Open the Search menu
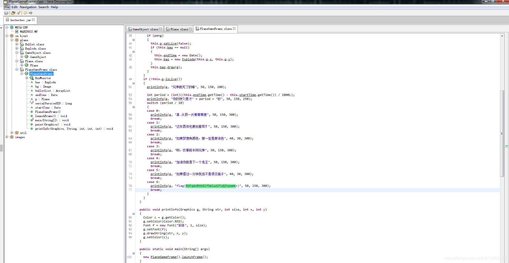This screenshot has height=263, width=509. pyautogui.click(x=44, y=7)
